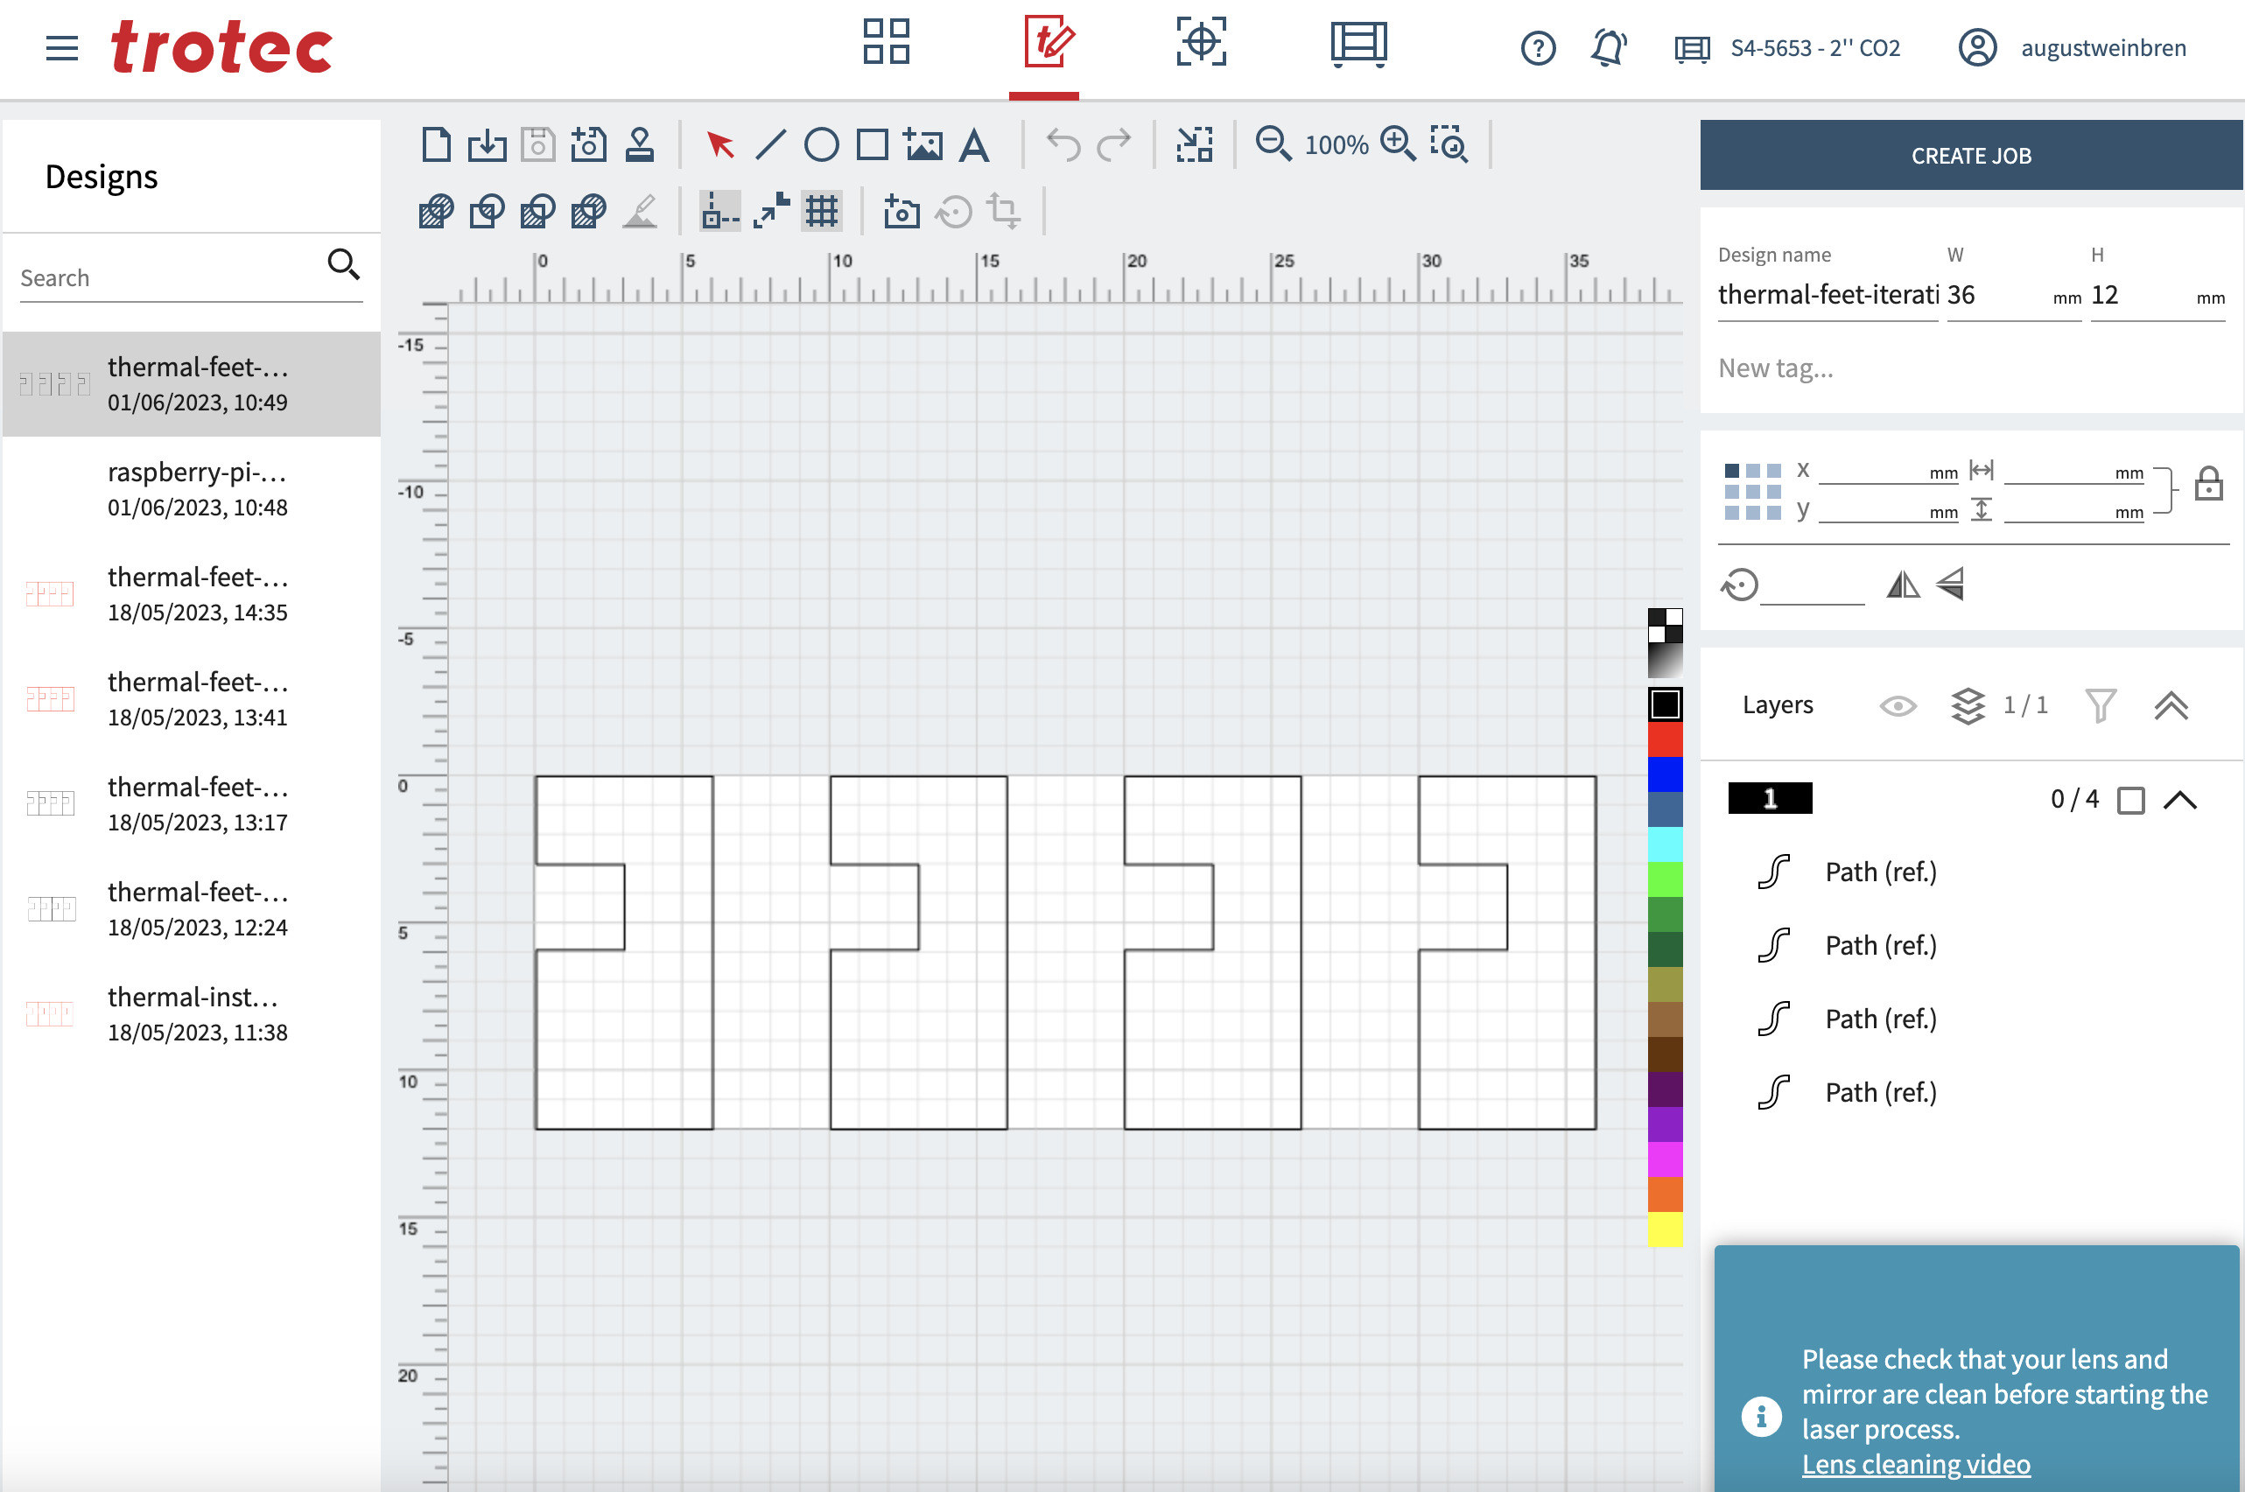The width and height of the screenshot is (2245, 1492).
Task: Click the CREATE JOB button
Action: point(1971,155)
